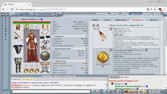The image size is (167, 94).
Task: Click the chat panel vertical scrollbar
Action: [106, 85]
